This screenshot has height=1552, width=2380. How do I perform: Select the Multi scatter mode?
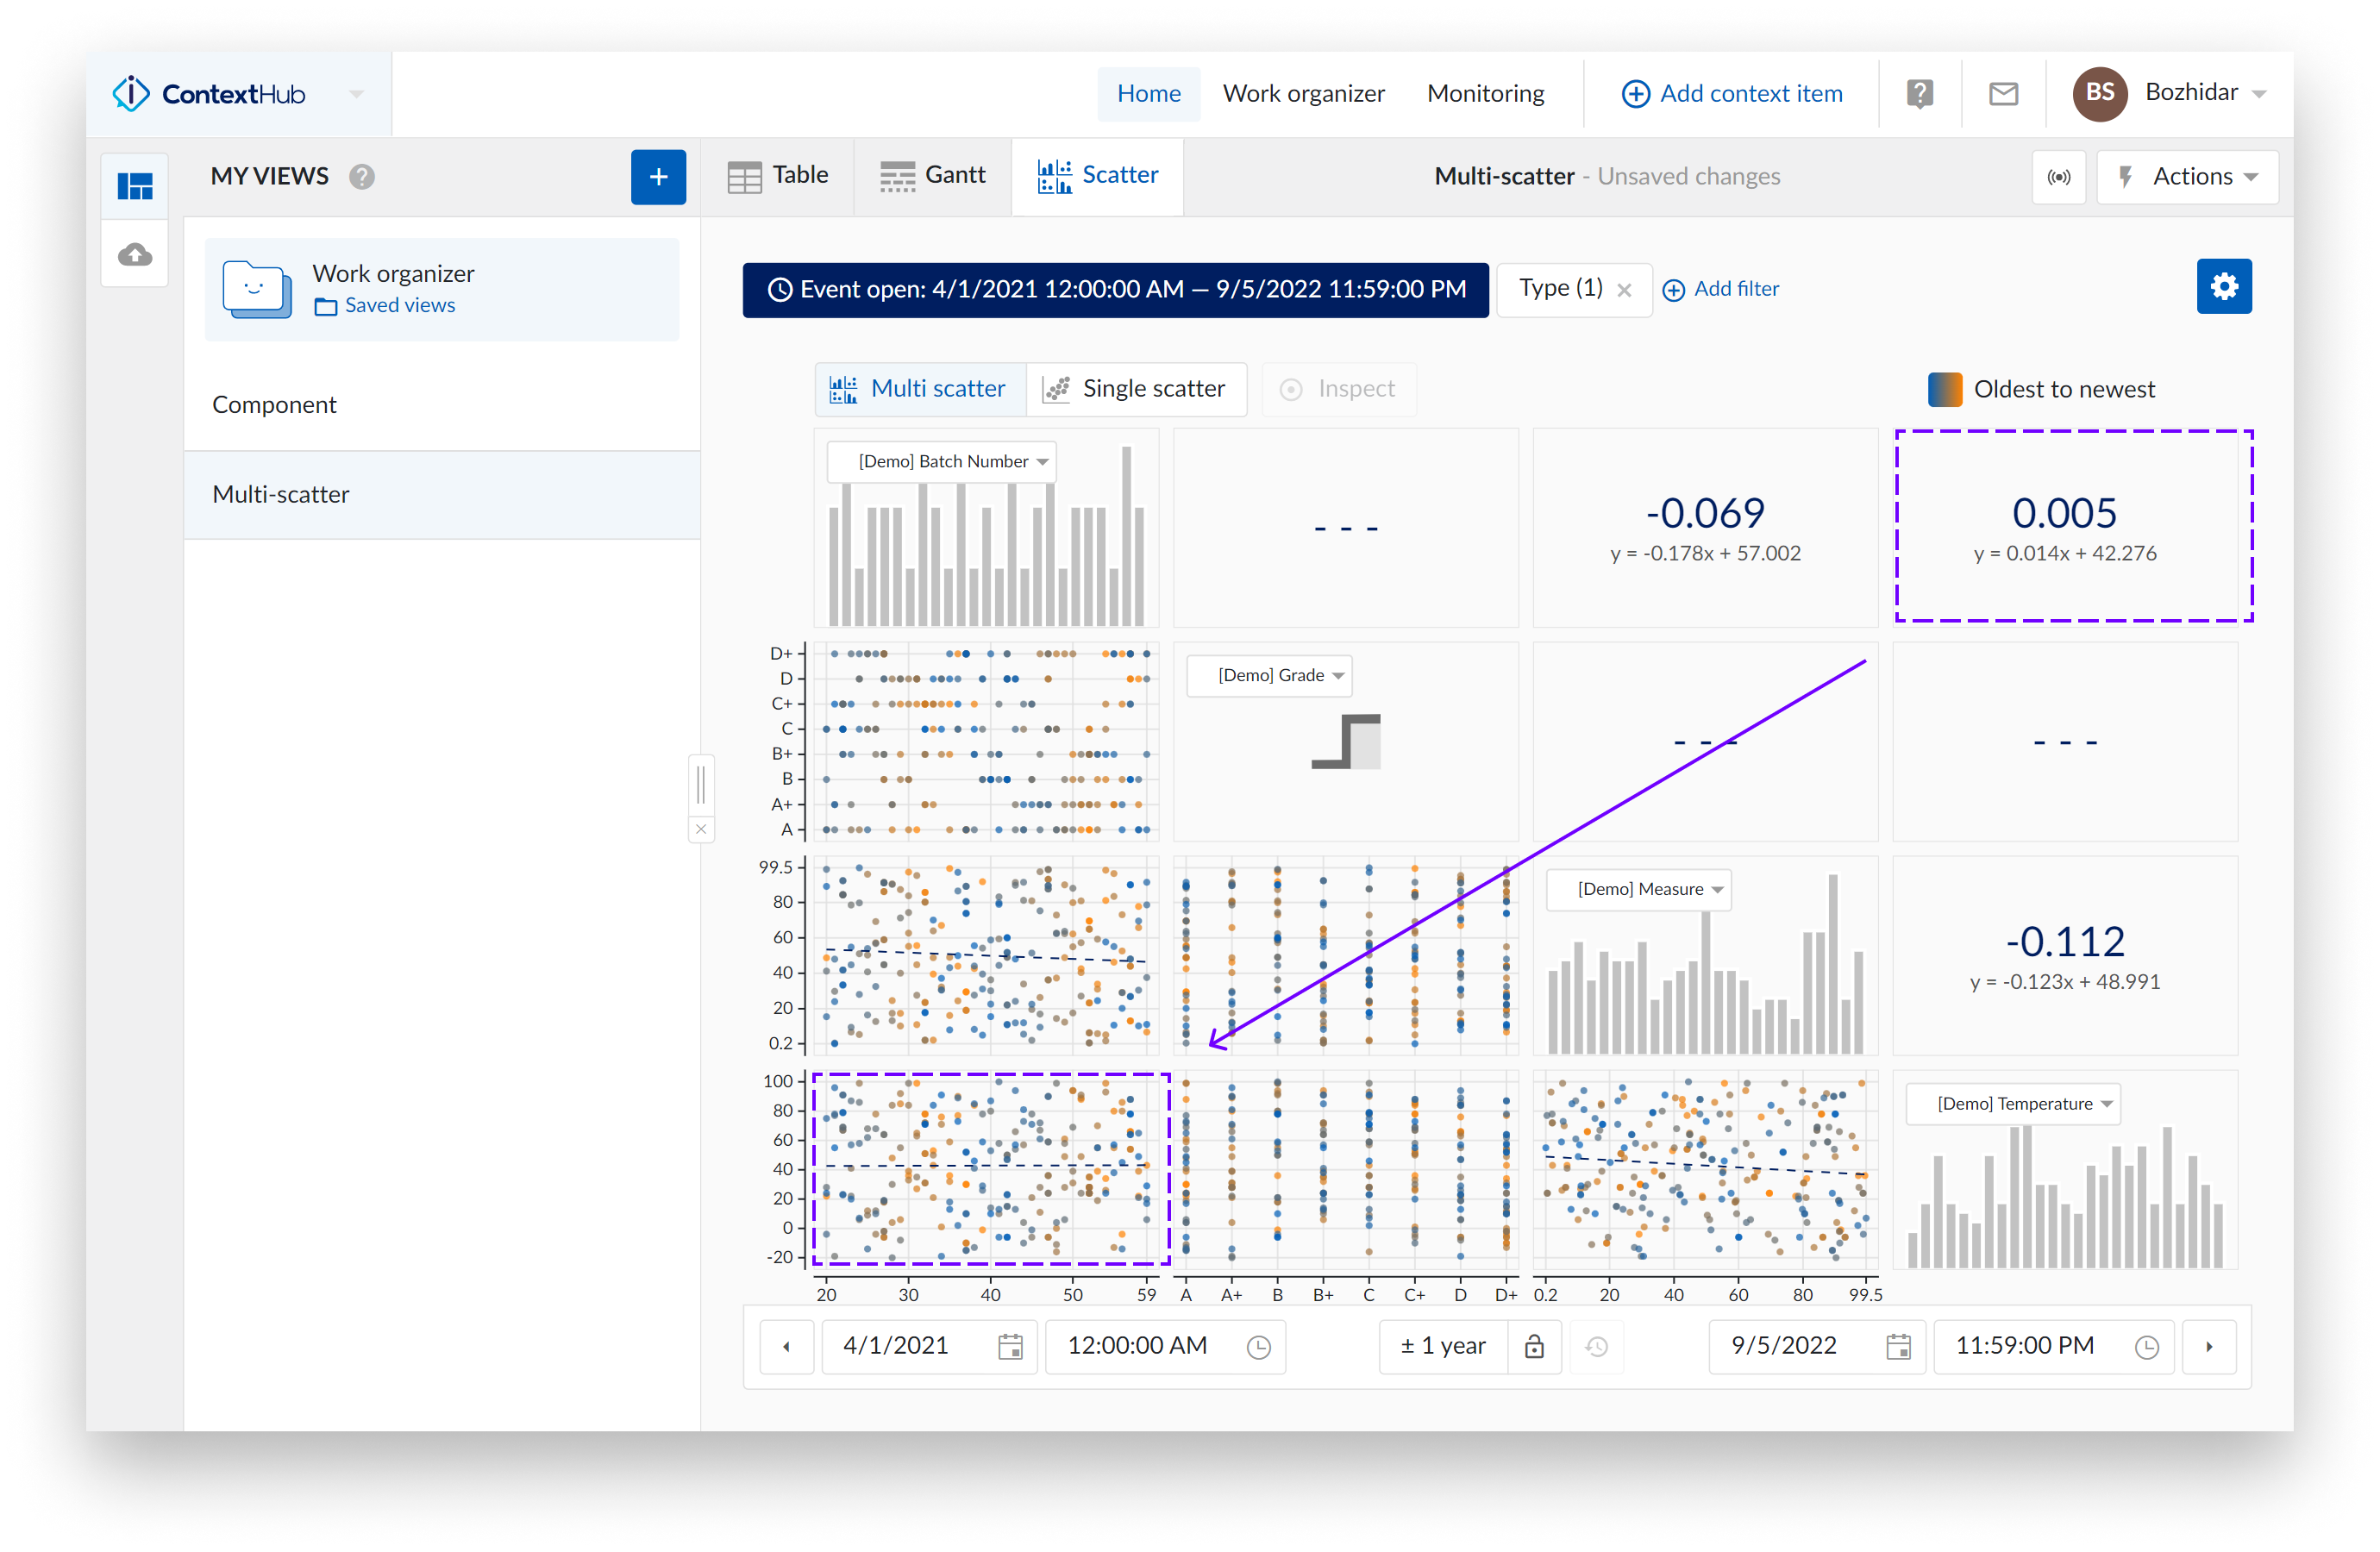pyautogui.click(x=920, y=389)
